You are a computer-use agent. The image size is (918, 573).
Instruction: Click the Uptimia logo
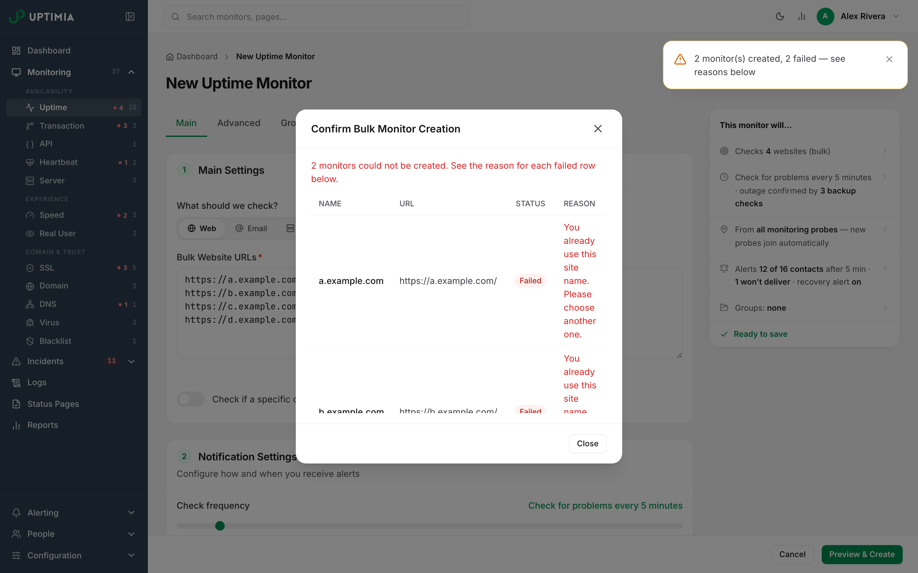[41, 16]
